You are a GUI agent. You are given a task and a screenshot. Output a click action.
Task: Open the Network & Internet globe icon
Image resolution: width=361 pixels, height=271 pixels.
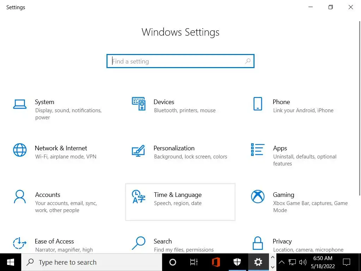coord(20,150)
